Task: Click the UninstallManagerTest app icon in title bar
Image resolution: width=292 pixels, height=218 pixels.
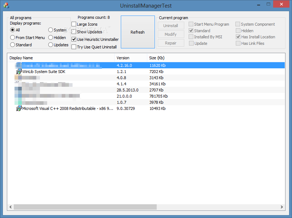Action: pos(6,5)
